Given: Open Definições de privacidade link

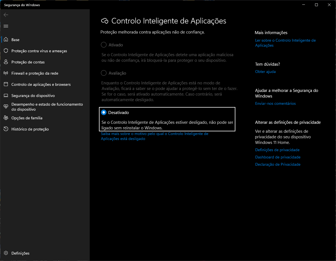Looking at the screenshot, I should (277, 150).
